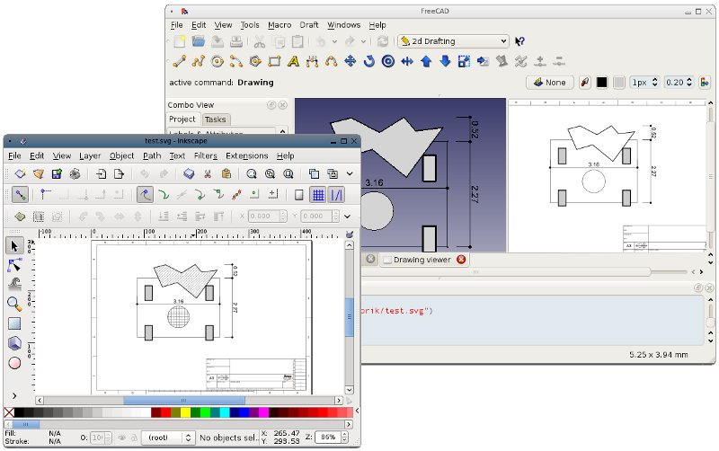
Task: Click the Draft rectangle tool icon
Action: point(274,61)
